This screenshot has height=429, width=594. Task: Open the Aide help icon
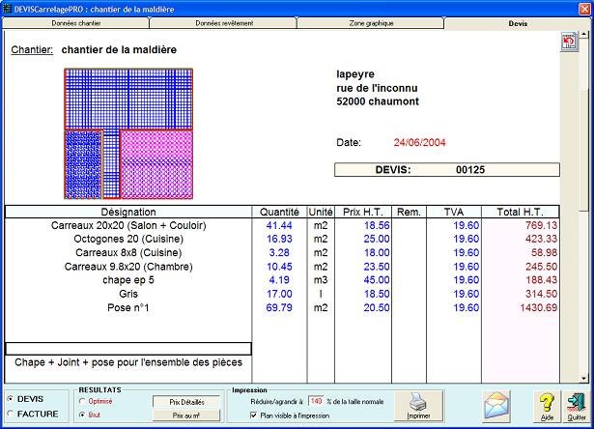click(x=548, y=405)
